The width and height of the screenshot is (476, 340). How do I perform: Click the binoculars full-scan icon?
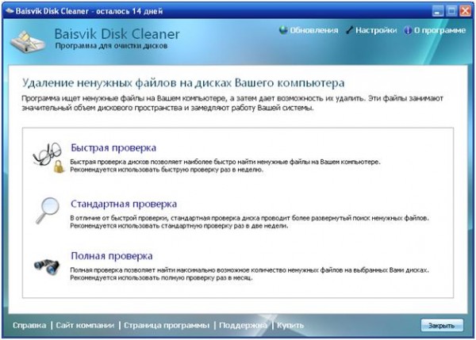point(47,266)
